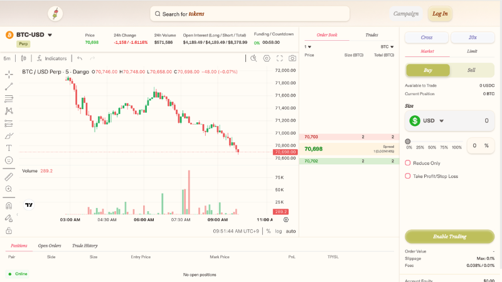Select the Limit order tab
The image size is (502, 282).
coord(472,51)
